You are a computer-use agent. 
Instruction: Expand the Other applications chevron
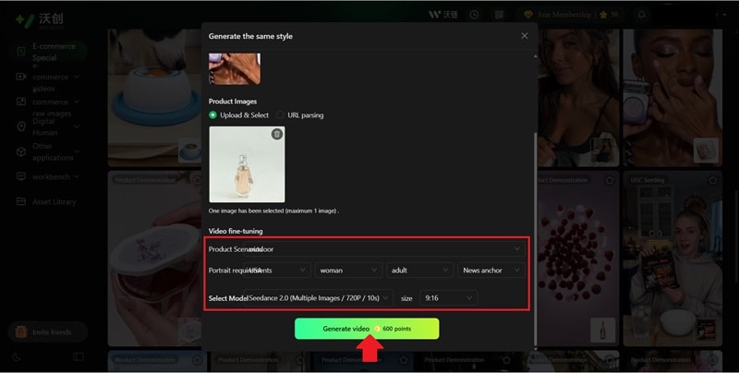pyautogui.click(x=77, y=151)
